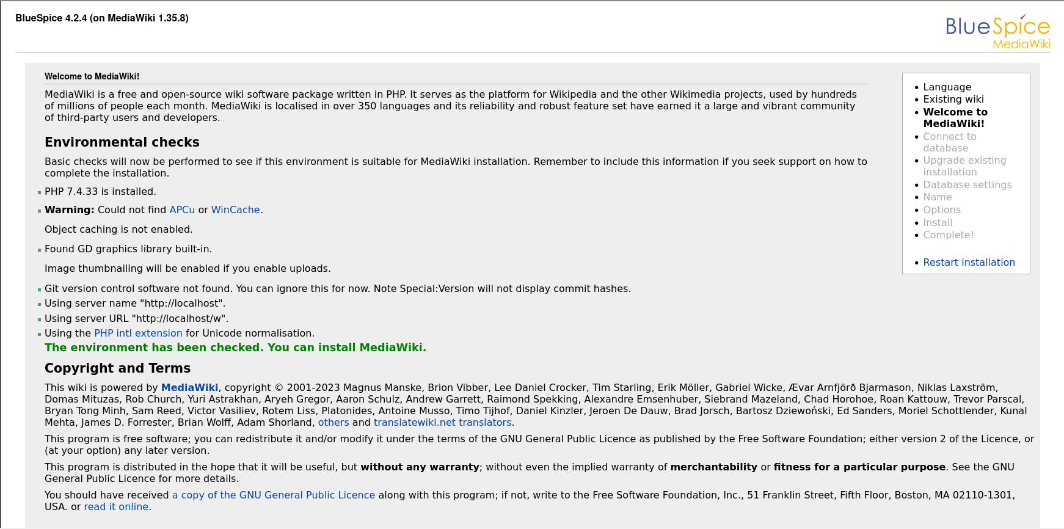Click 'Found GD graphics library built-in.' line
The image size is (1064, 529).
tap(128, 249)
